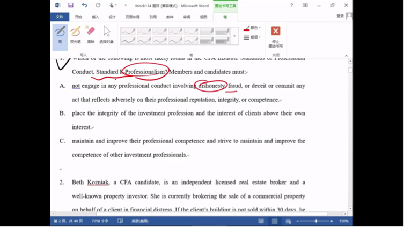Click the underlined name "Kozniak"
The image size is (404, 227).
pos(98,182)
